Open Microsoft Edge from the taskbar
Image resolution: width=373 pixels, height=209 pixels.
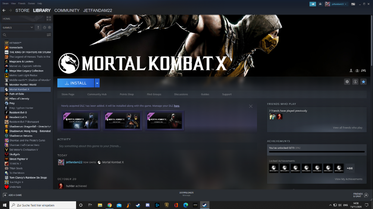[x=185, y=205]
